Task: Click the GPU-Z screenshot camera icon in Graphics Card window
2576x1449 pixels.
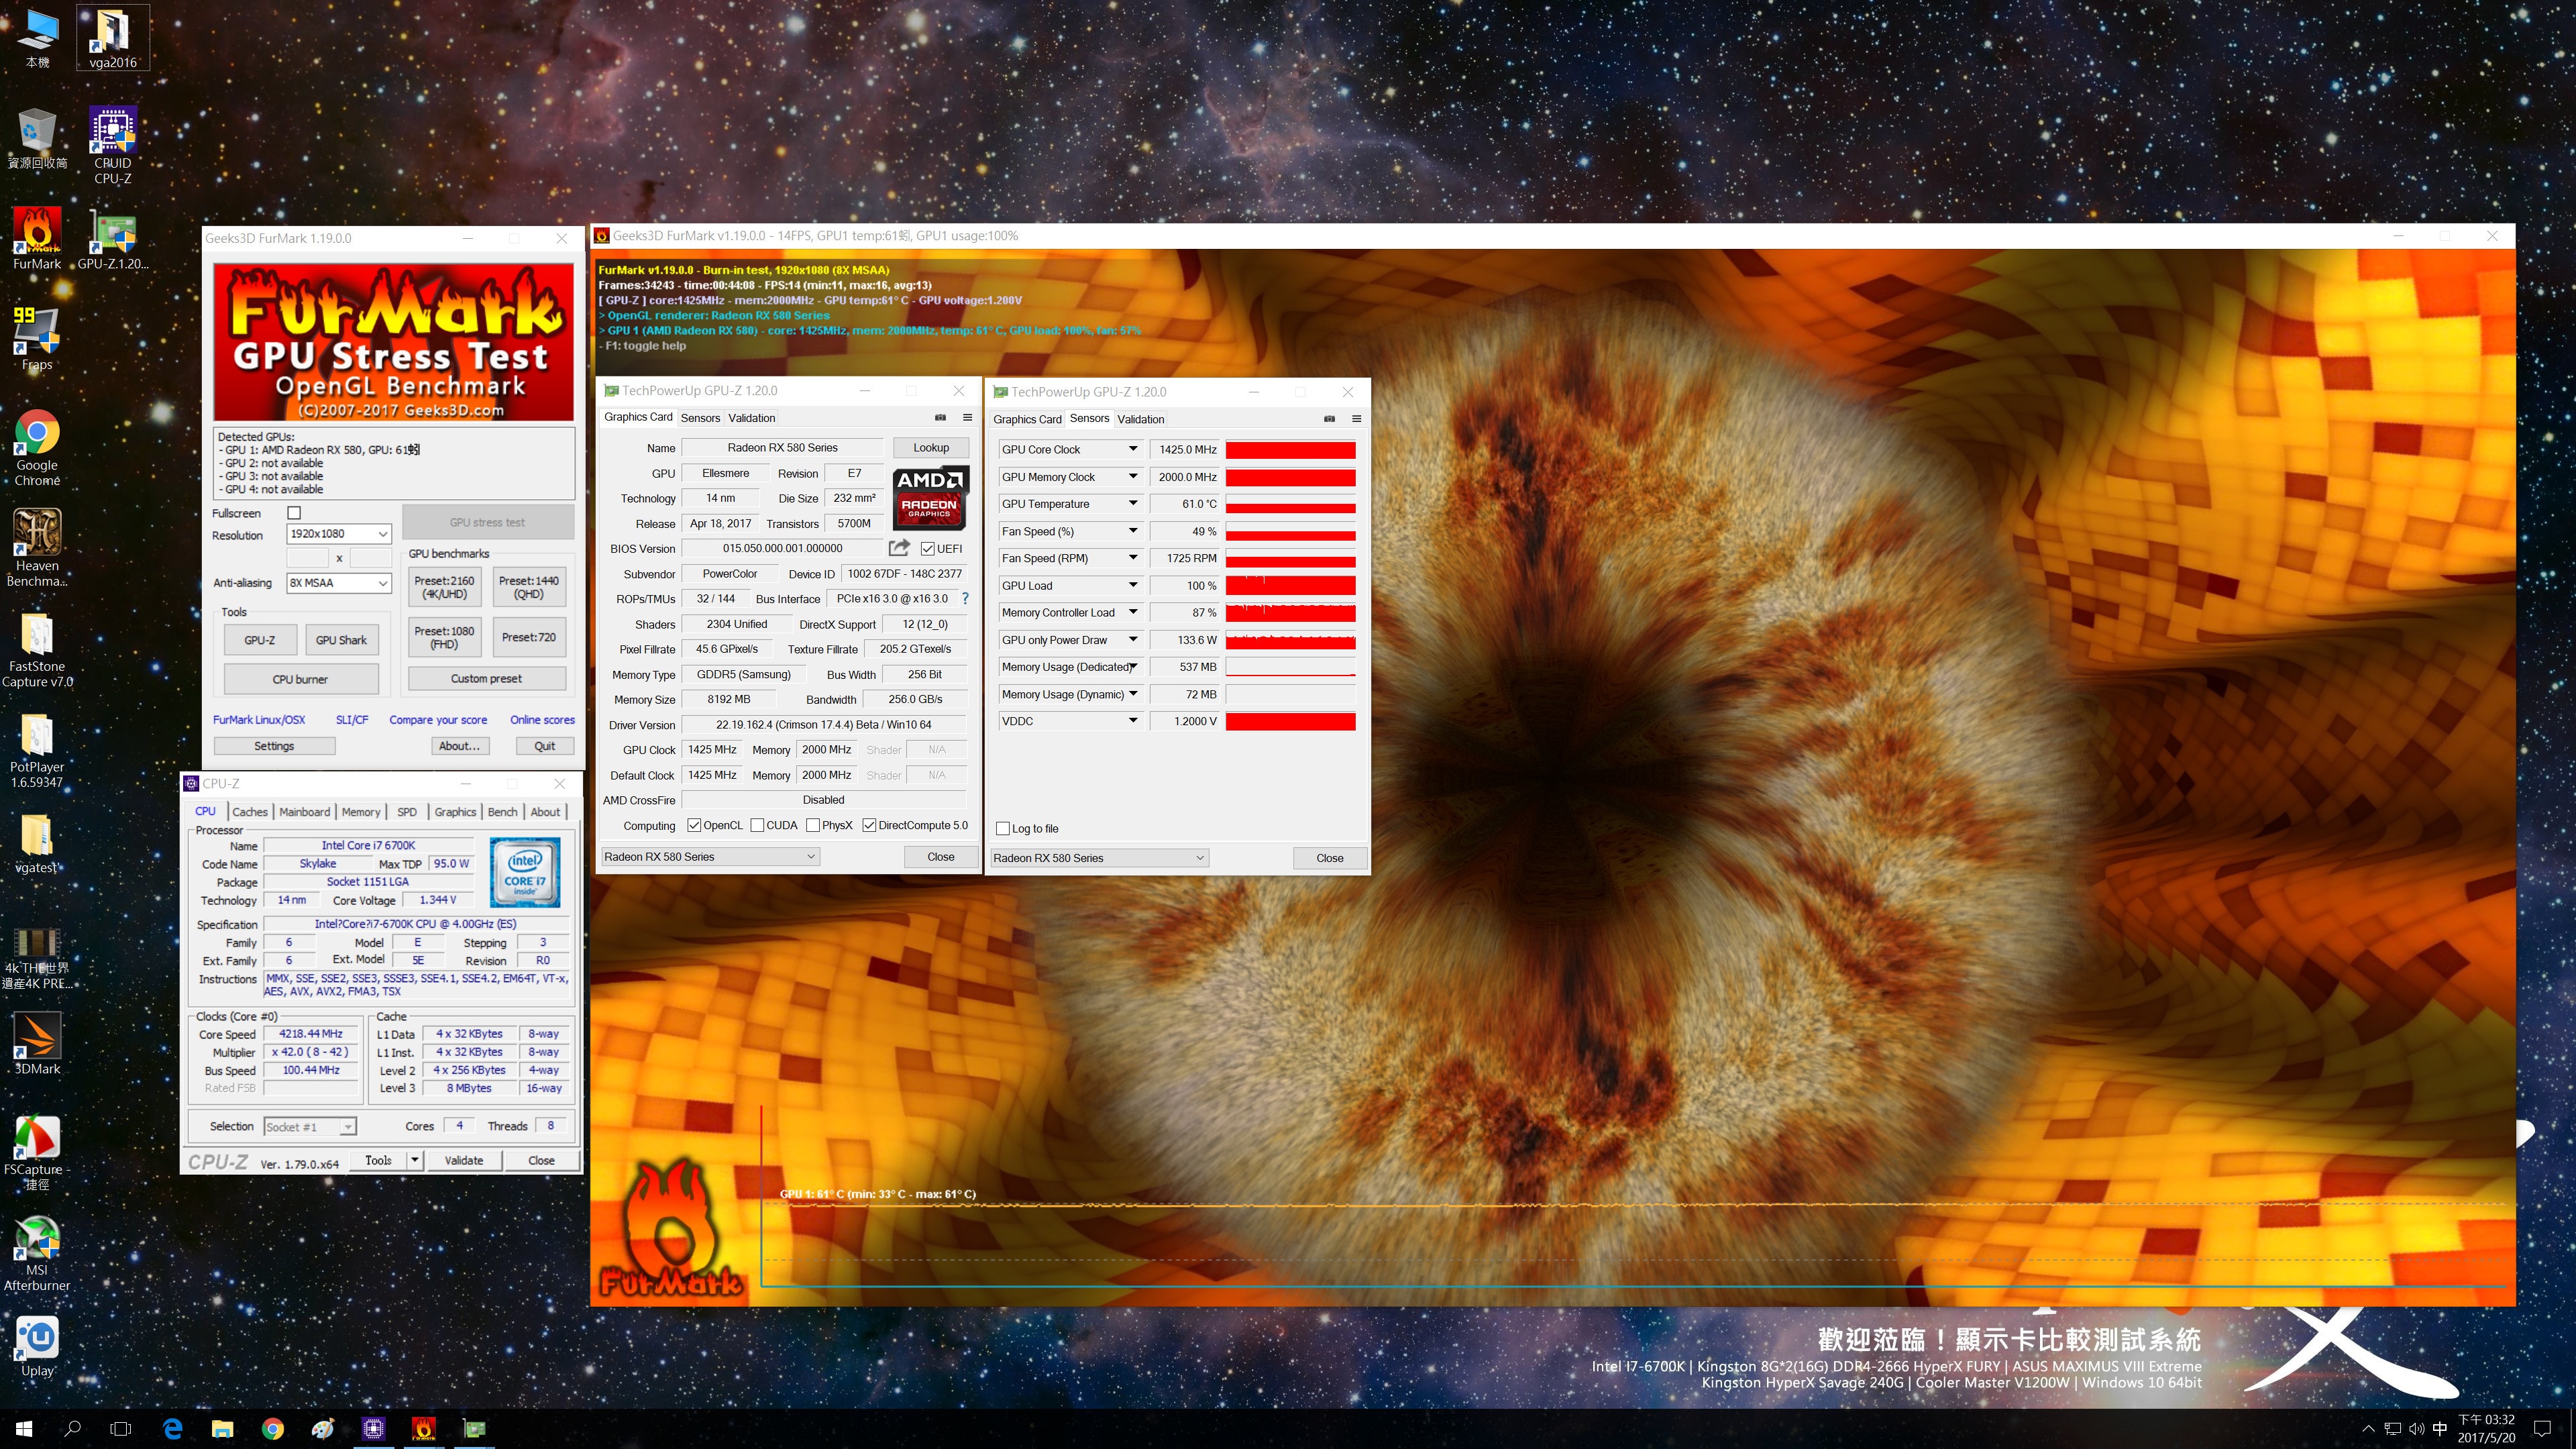Action: tap(940, 417)
